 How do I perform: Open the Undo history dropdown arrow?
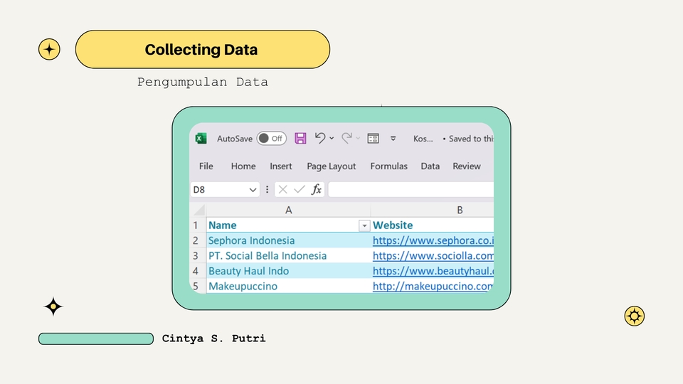pyautogui.click(x=332, y=139)
